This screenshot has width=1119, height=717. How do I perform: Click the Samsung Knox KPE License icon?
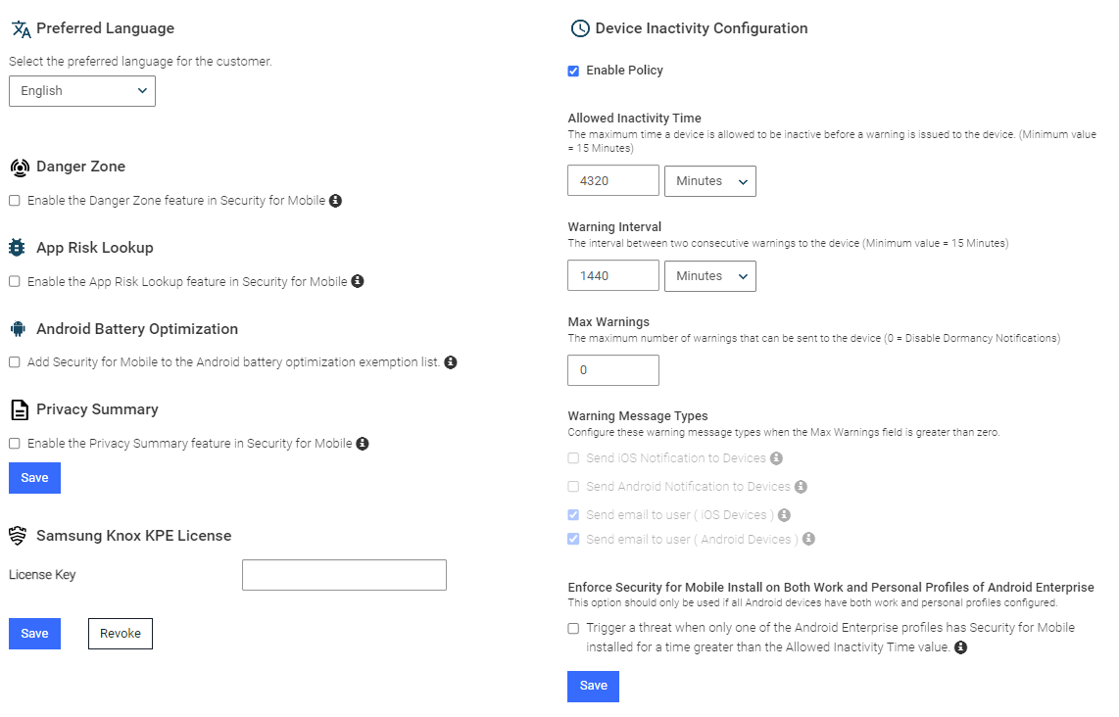click(19, 535)
